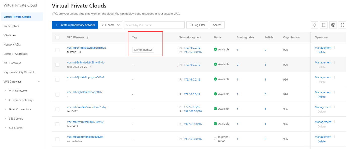Open VPC vpc-mb8y9mdc6sbt8imy1f40o link
347x149 pixels.
pos(86,62)
